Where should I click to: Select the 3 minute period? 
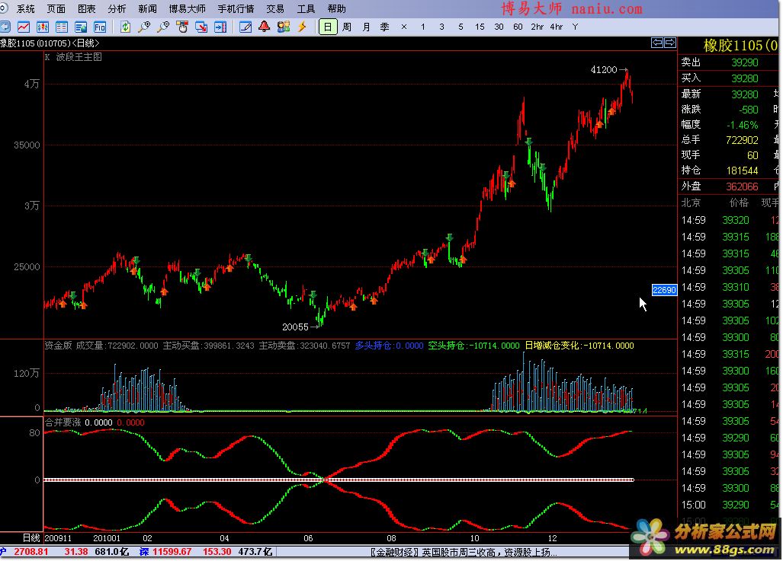tap(441, 27)
